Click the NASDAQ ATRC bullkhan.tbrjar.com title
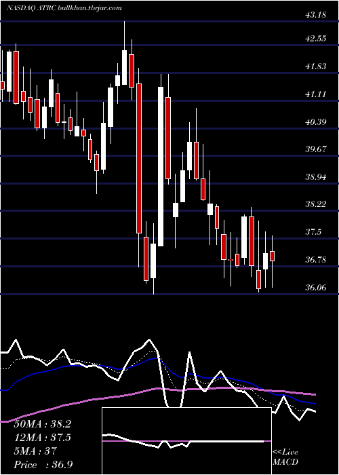339x475 pixels. (x=64, y=8)
